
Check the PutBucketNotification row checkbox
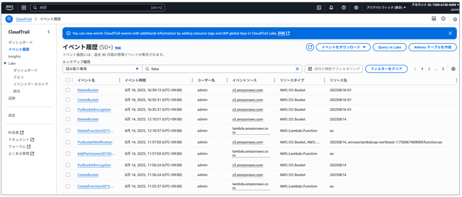pos(68,142)
